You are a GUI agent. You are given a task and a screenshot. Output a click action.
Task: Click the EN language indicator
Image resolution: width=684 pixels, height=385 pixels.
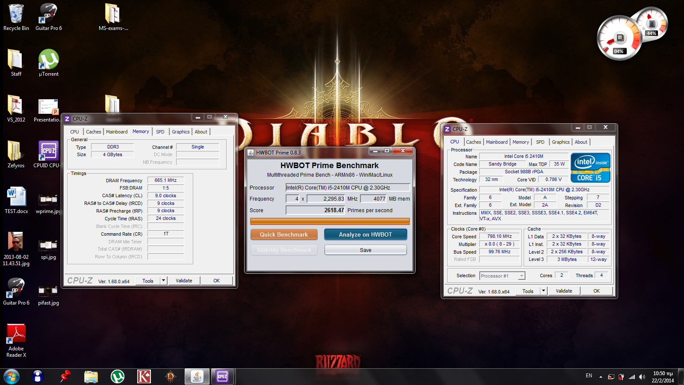[x=589, y=376]
